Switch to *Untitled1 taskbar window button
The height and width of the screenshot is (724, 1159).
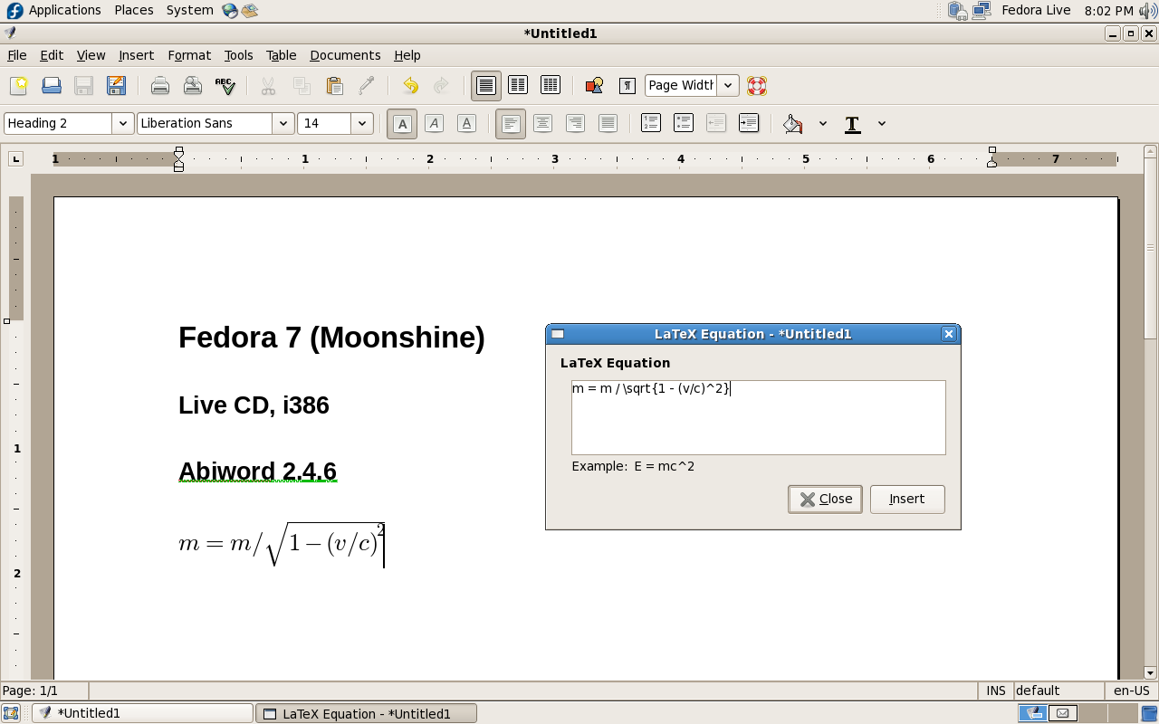142,713
